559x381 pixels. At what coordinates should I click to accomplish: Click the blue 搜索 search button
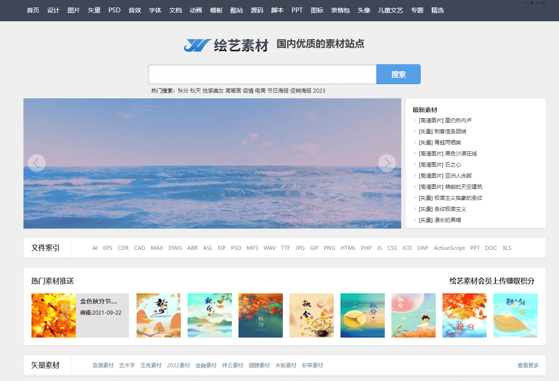398,74
